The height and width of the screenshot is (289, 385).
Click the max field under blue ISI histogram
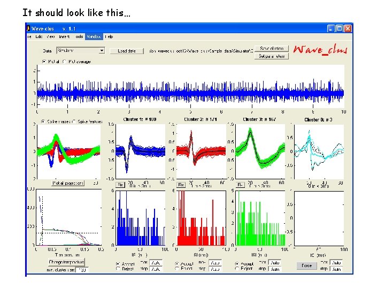click(156, 263)
